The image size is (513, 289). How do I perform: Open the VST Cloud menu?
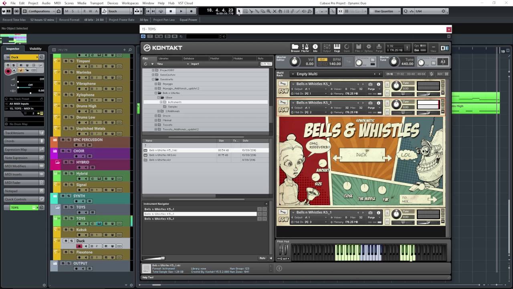coord(186,3)
